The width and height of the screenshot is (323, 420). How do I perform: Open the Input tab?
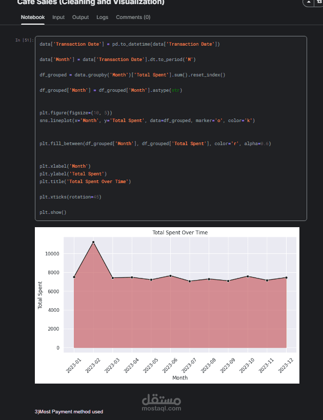pos(58,17)
